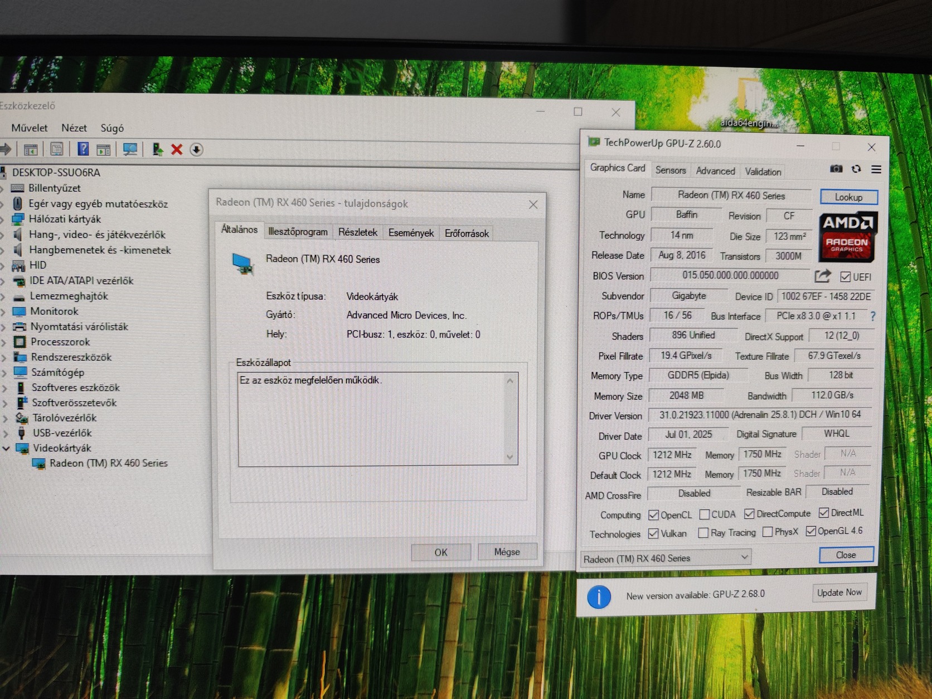The width and height of the screenshot is (932, 699).
Task: Open the Nézet menu
Action: pos(74,128)
